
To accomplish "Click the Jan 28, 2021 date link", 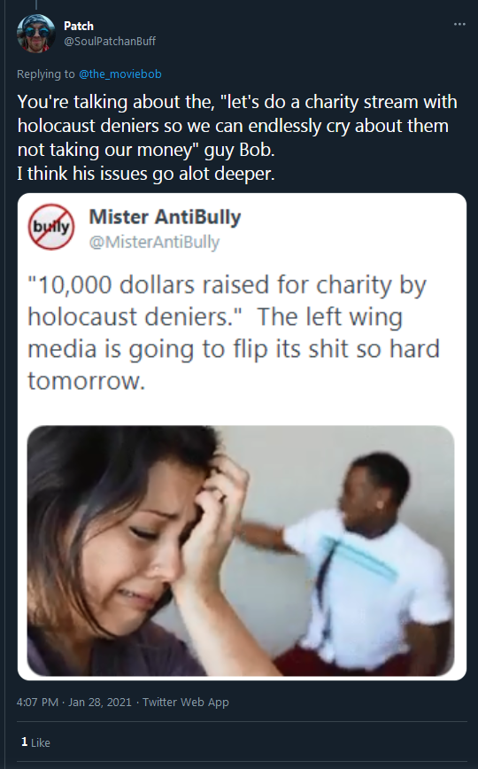I will pyautogui.click(x=99, y=703).
